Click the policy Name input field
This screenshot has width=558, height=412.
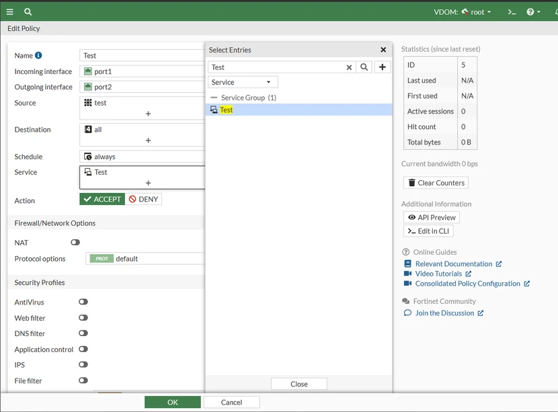143,56
